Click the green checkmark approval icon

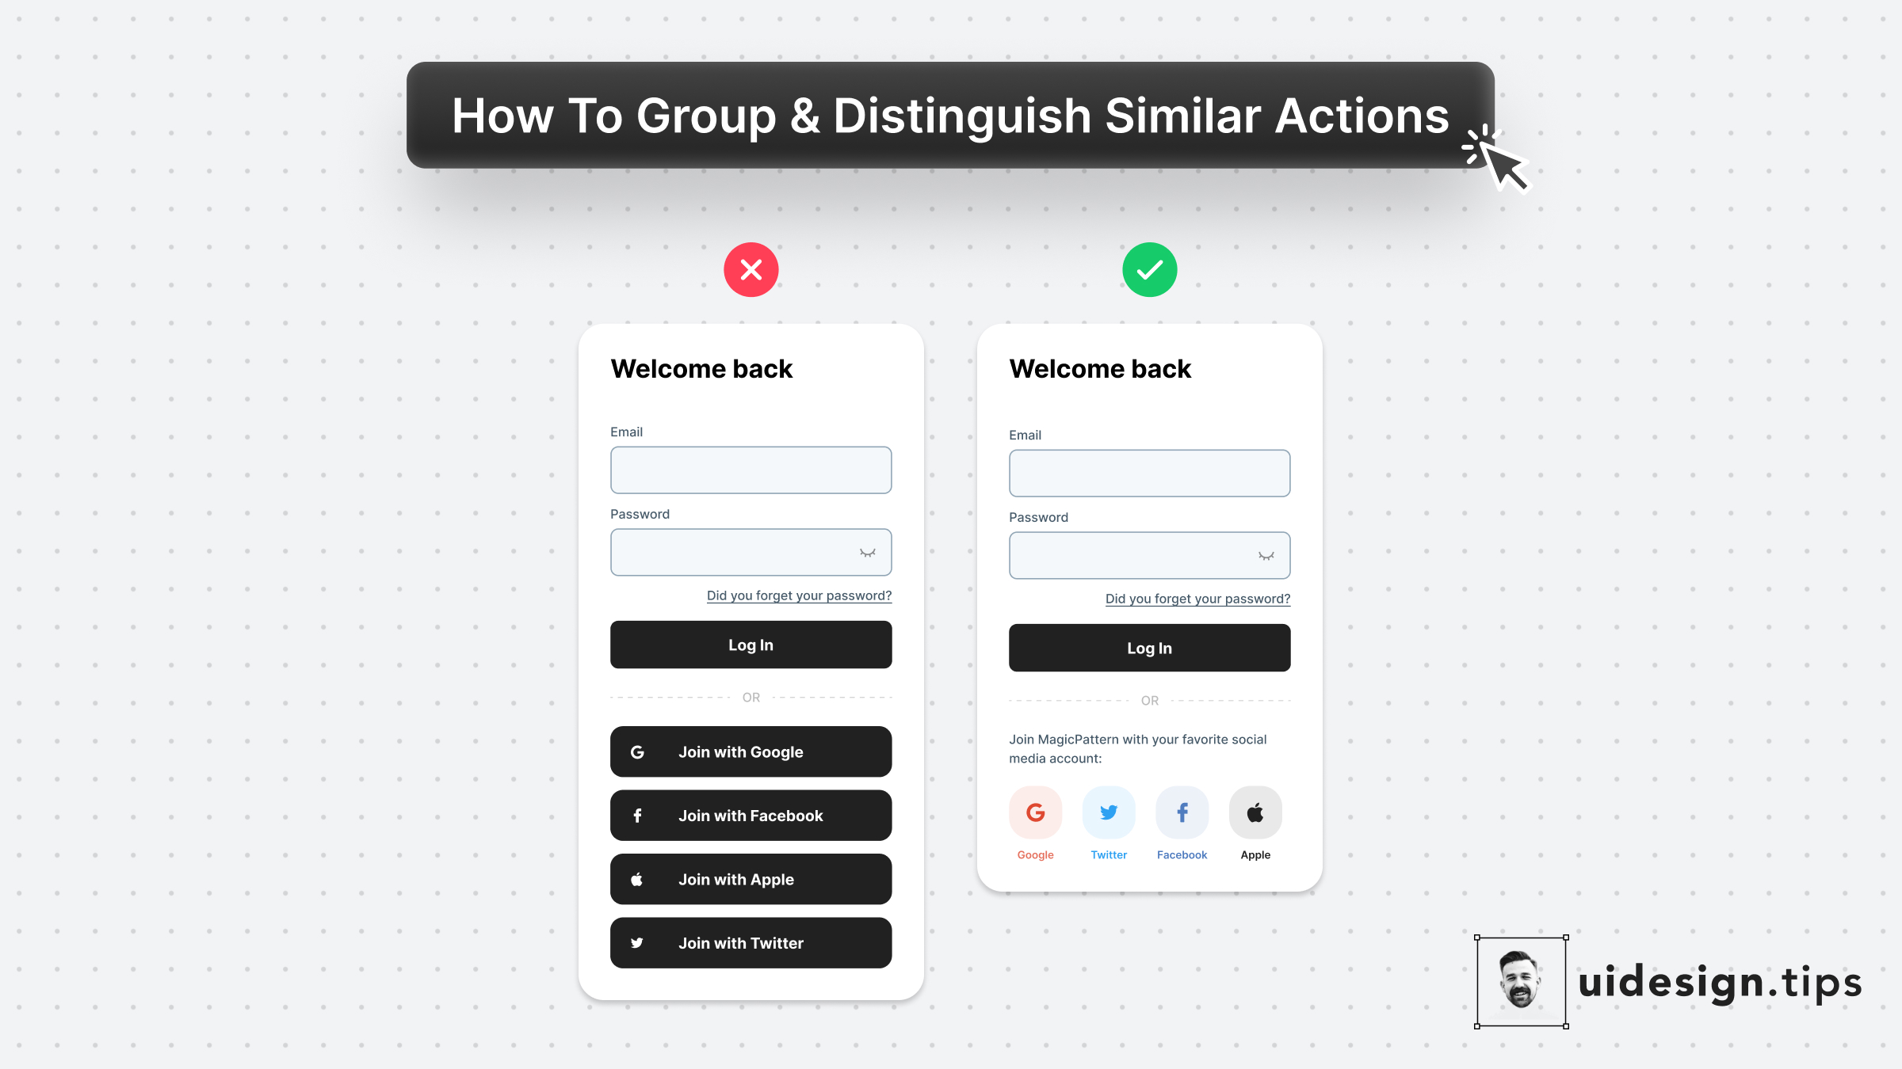[1150, 270]
